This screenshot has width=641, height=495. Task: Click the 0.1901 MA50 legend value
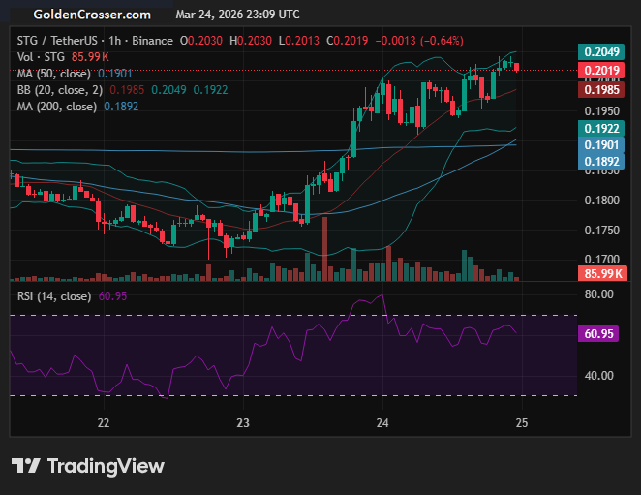[x=115, y=74]
